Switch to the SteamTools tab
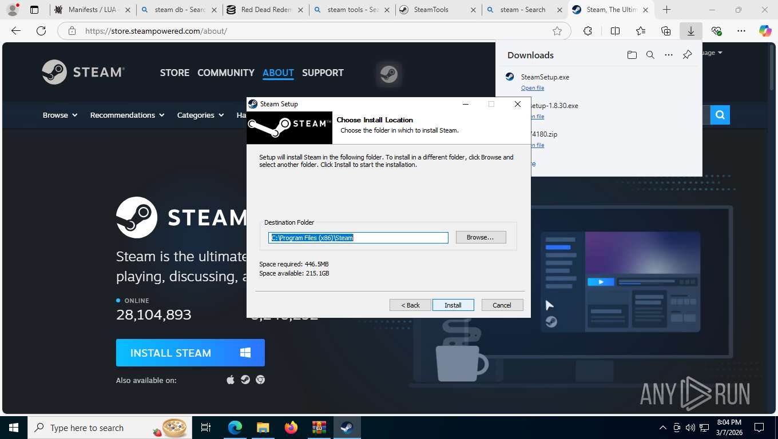 [x=438, y=10]
